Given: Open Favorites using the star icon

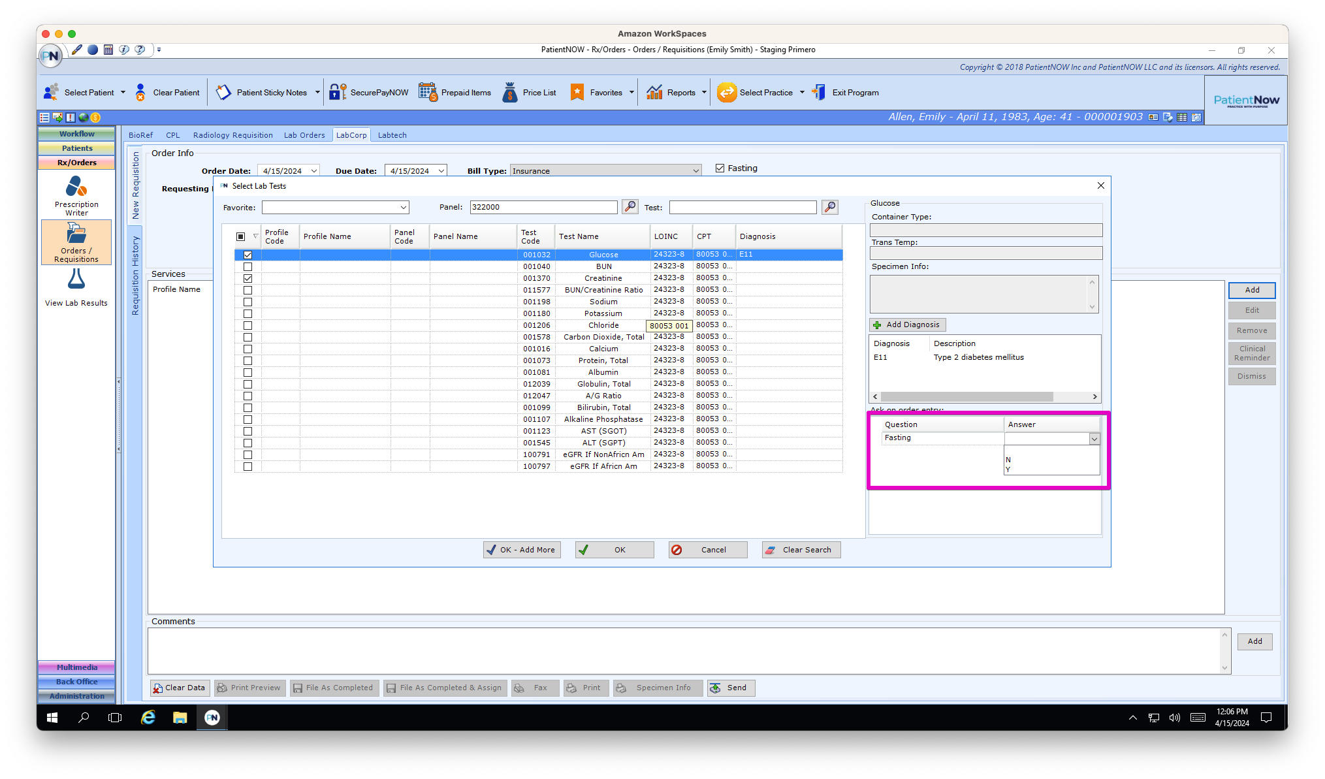Looking at the screenshot, I should click(578, 91).
